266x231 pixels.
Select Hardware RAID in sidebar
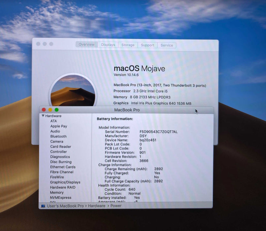(x=63, y=187)
